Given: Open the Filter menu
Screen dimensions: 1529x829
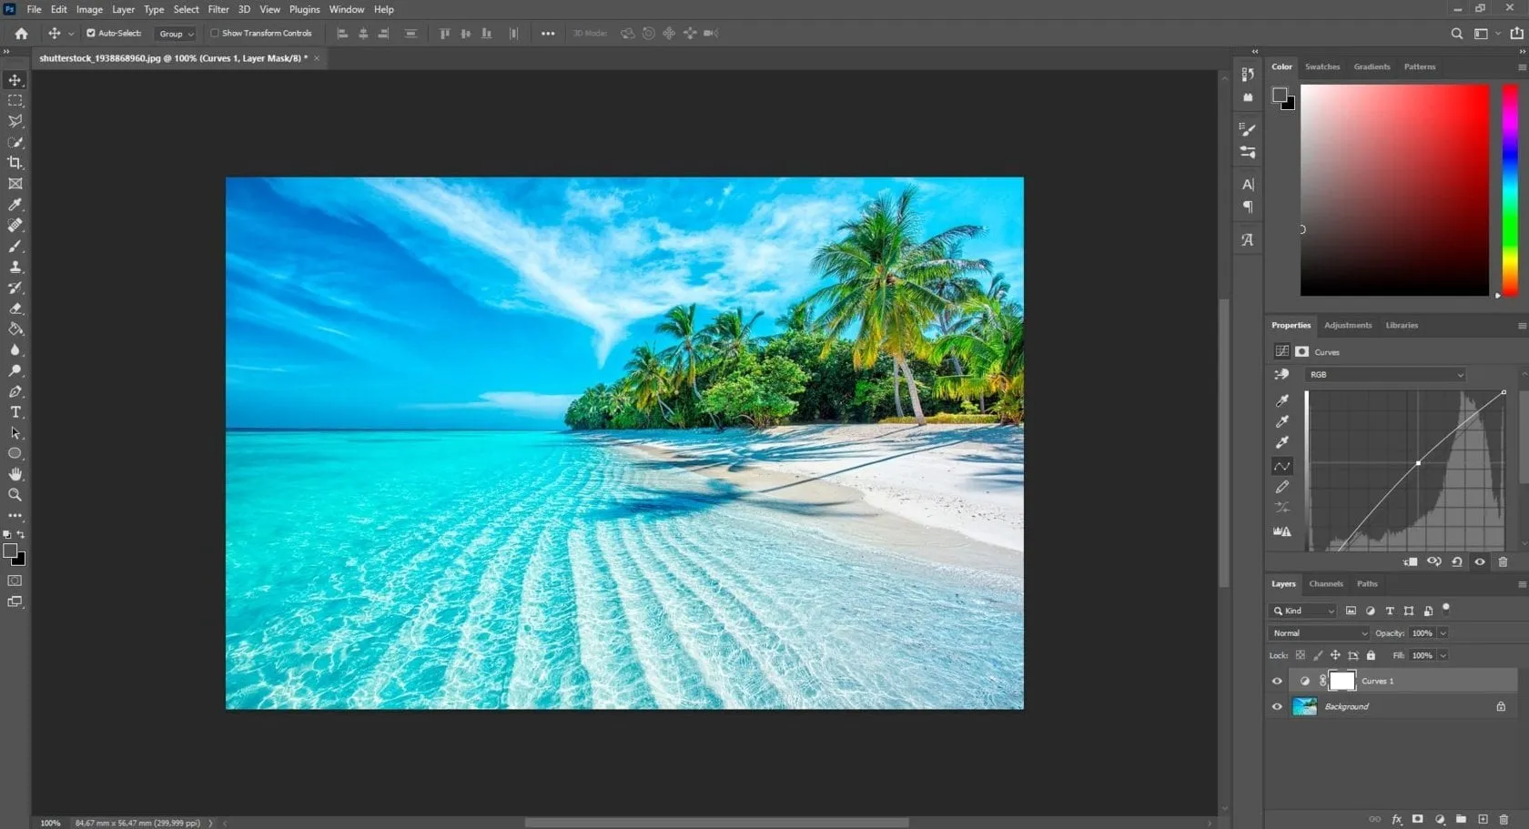Looking at the screenshot, I should tap(218, 9).
